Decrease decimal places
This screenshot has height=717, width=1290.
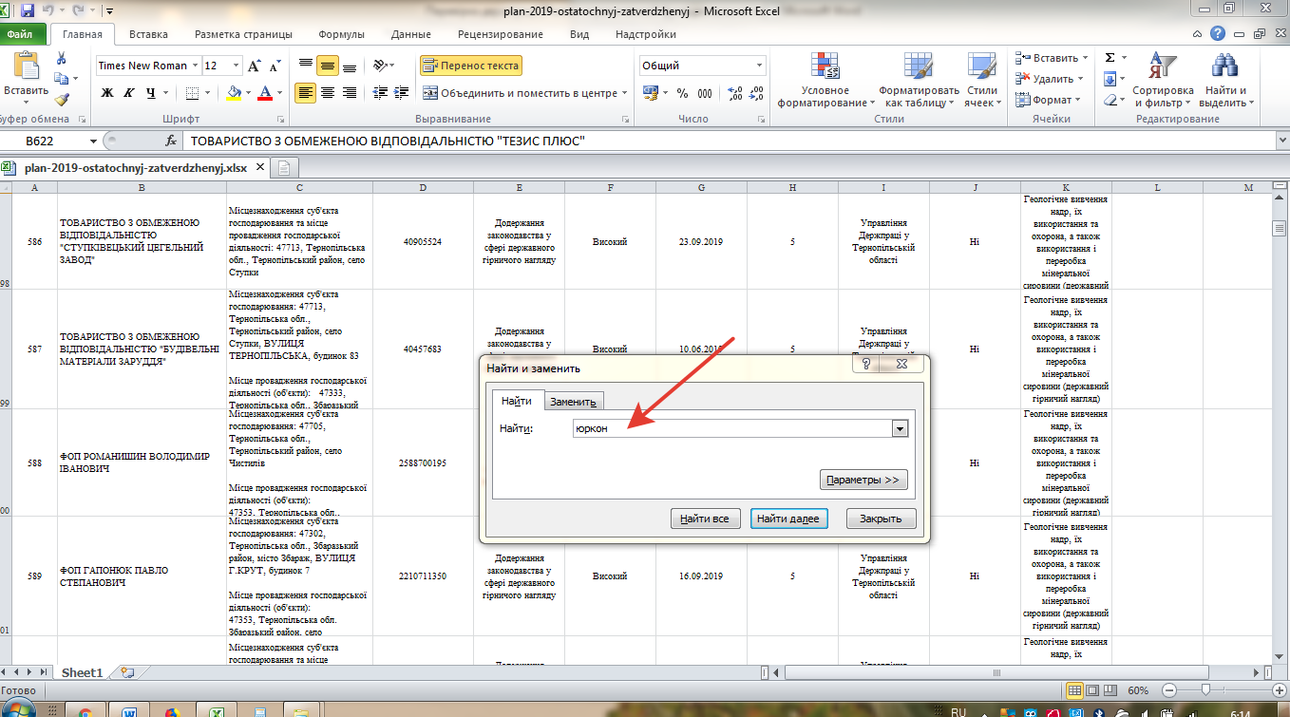coord(757,93)
